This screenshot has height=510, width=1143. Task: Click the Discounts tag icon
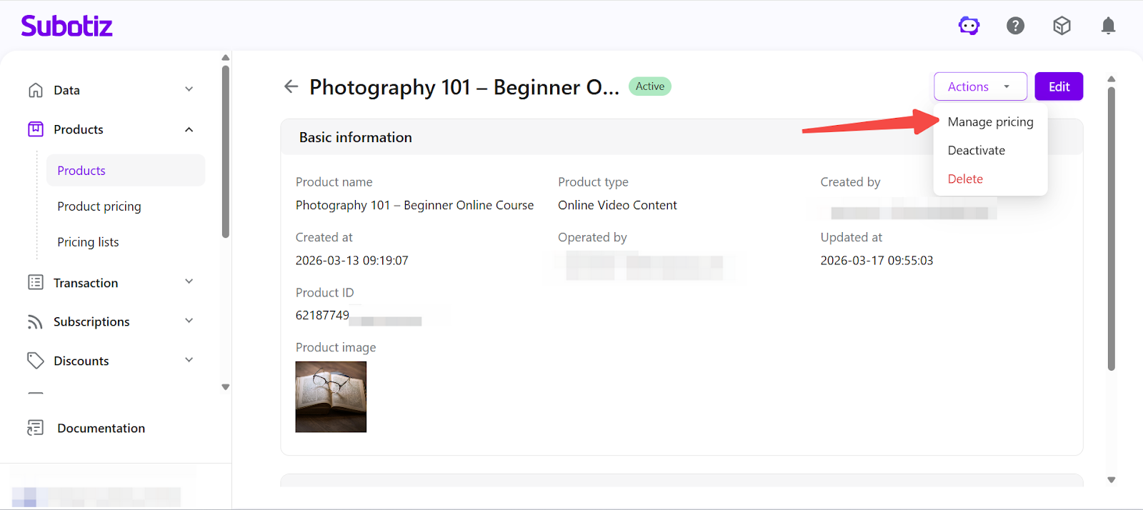[35, 361]
